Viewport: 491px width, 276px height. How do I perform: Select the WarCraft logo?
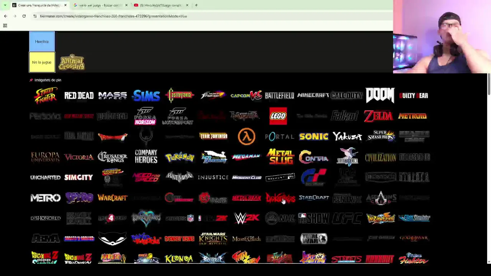pos(112,198)
